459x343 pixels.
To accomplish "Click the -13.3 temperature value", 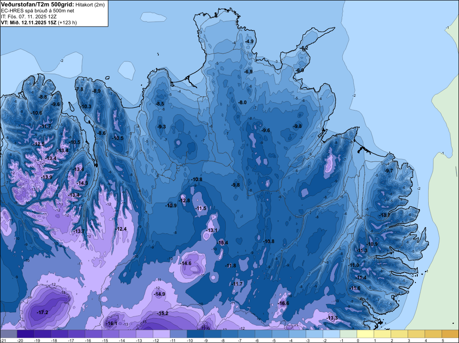I will coord(332,318).
